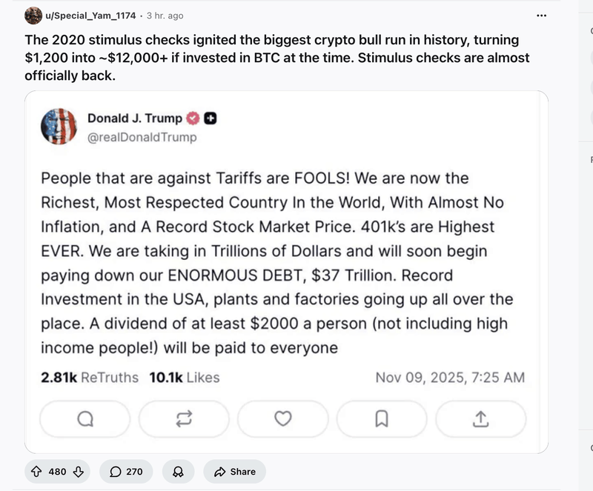Open the 270 comments
The image size is (593, 491).
tap(126, 472)
